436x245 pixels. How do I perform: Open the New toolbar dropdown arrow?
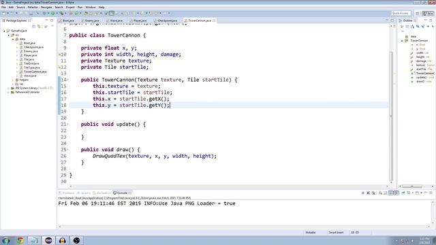pyautogui.click(x=8, y=14)
